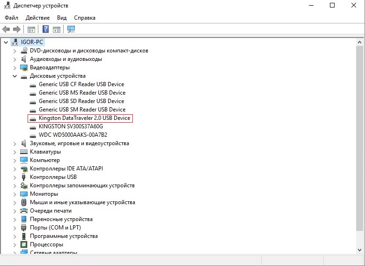
Task: Select KINGSTON SV300S37A60G drive icon
Action: [33, 126]
